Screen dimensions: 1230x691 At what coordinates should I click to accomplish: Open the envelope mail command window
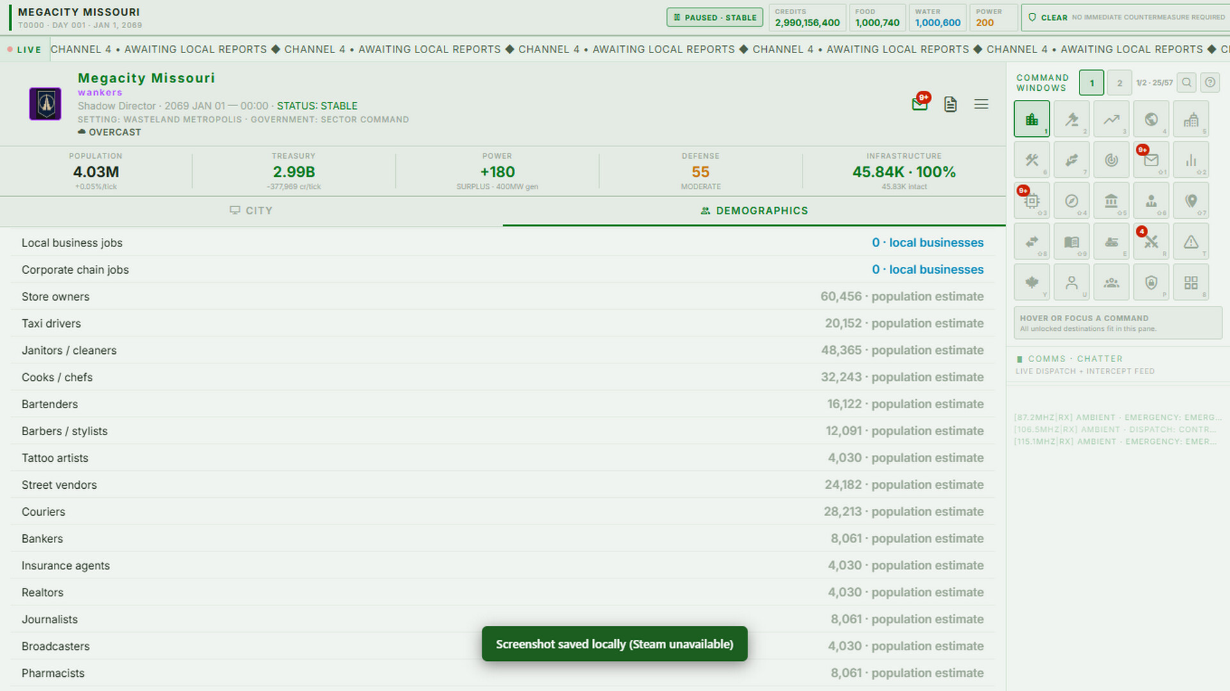1151,160
